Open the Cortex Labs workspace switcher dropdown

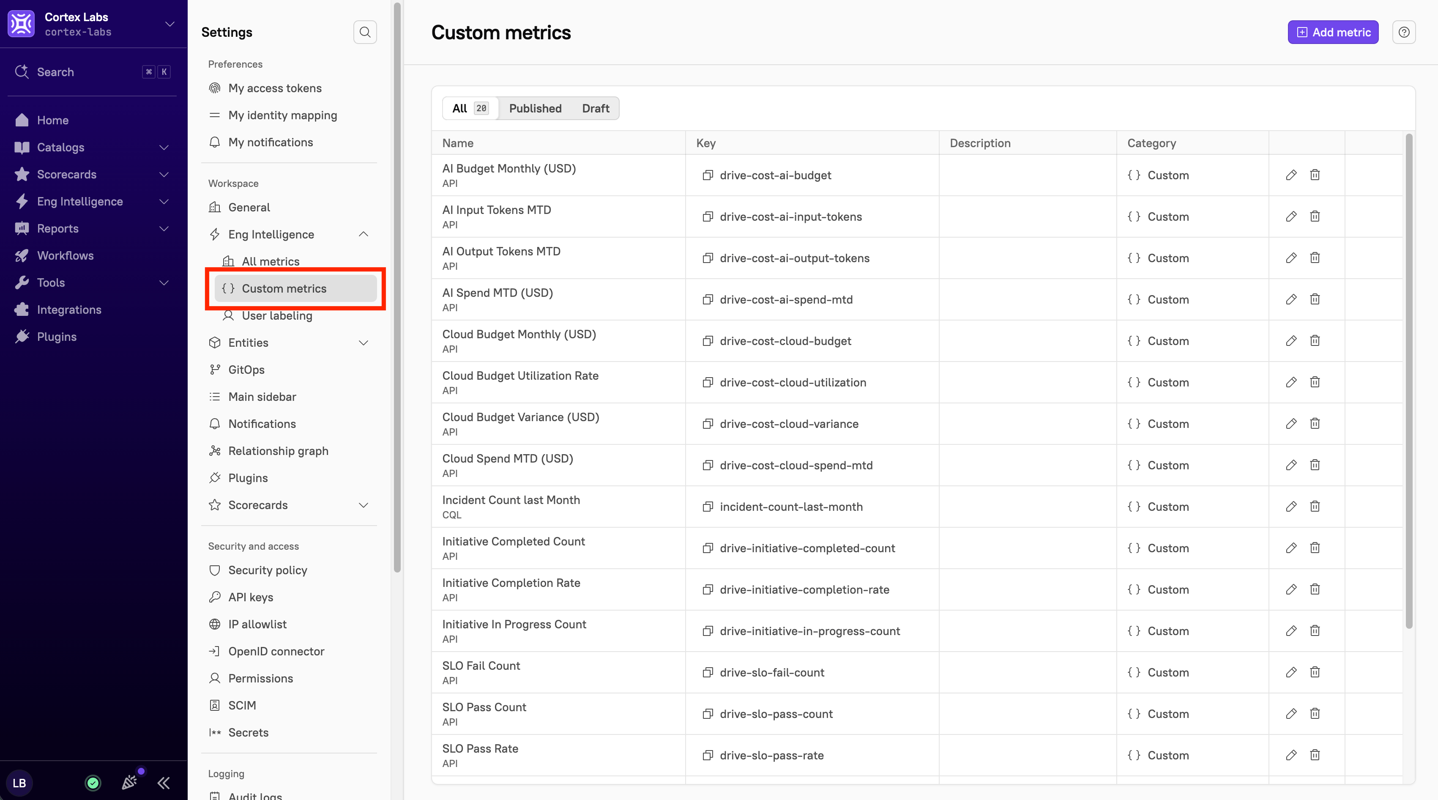point(169,24)
